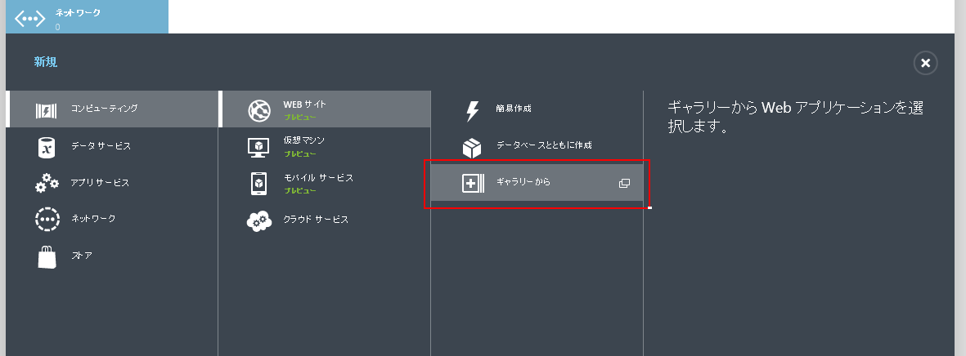The image size is (966, 356).
Task: Click the Network icon in the top tile
Action: pyautogui.click(x=29, y=19)
